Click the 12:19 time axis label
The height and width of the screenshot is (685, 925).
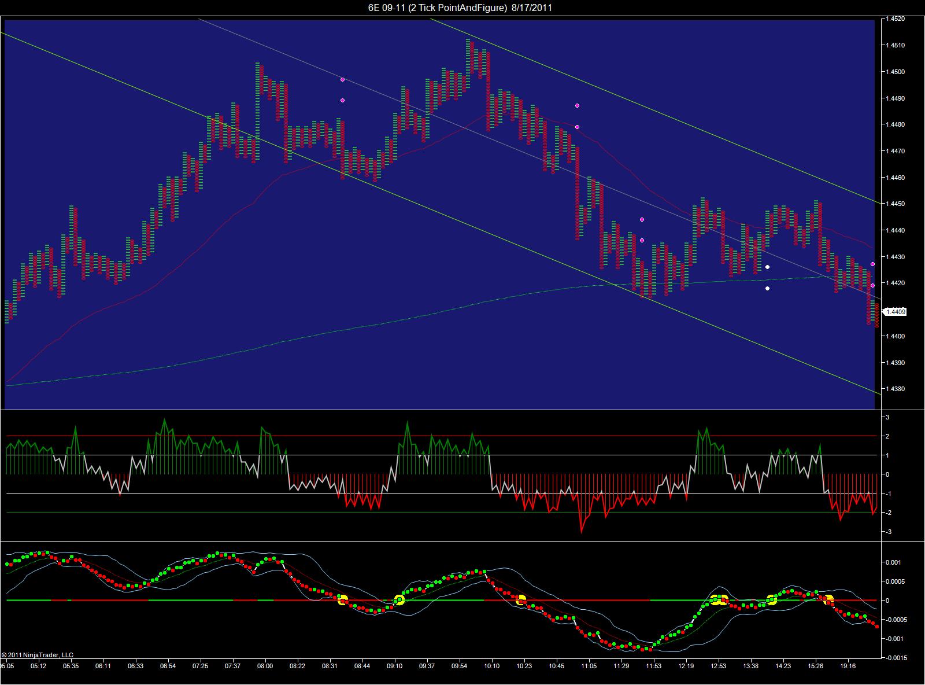pos(686,666)
